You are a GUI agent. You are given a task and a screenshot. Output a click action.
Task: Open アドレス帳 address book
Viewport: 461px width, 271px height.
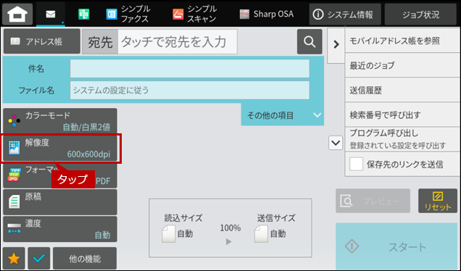(42, 41)
